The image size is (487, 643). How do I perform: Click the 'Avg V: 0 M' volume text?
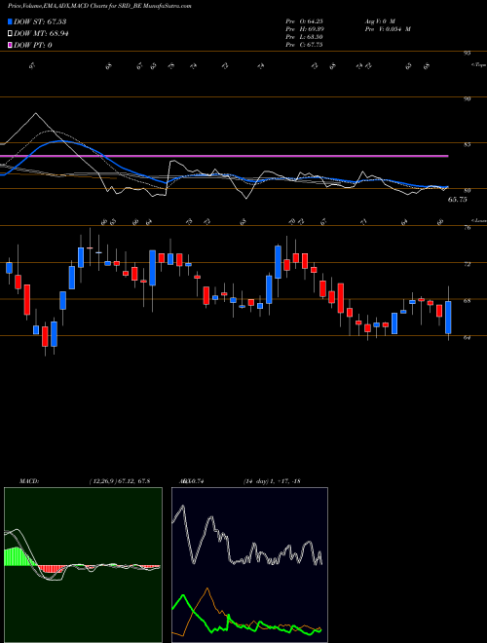pyautogui.click(x=380, y=21)
